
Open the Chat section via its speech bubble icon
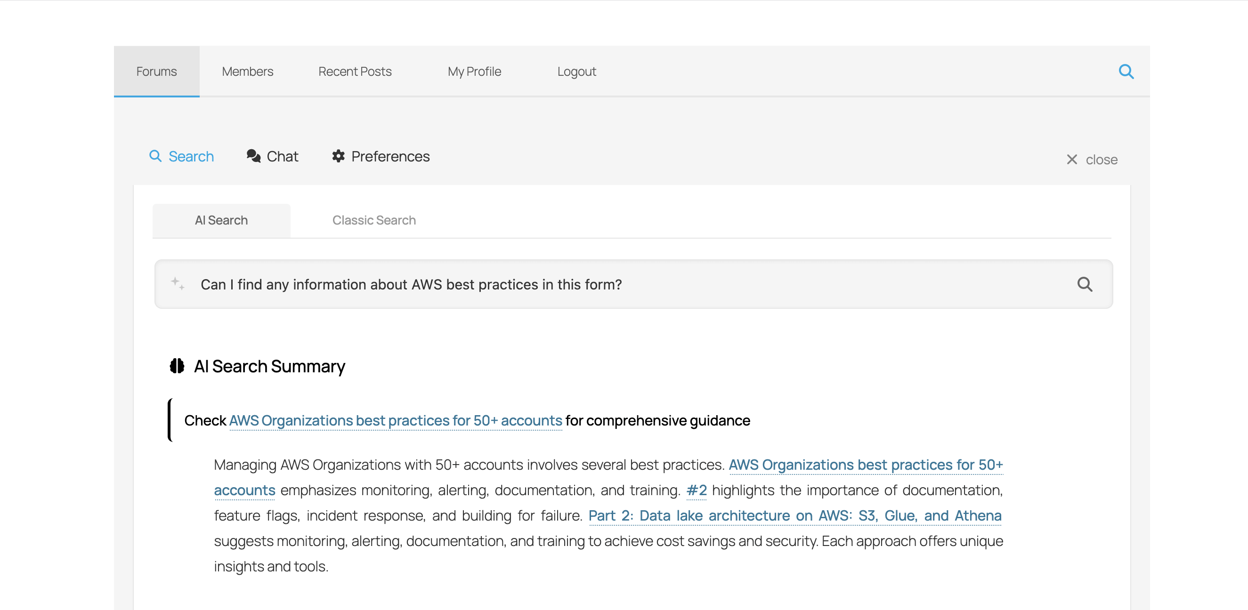(253, 156)
